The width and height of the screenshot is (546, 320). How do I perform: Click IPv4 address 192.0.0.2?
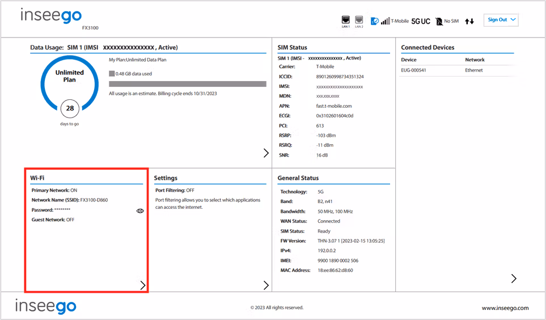pos(327,251)
